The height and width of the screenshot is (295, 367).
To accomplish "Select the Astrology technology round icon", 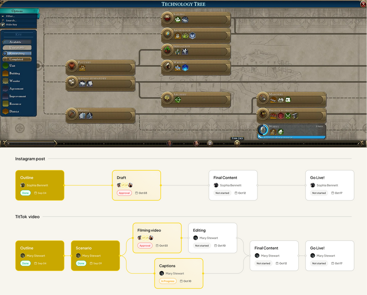I will tap(167, 33).
